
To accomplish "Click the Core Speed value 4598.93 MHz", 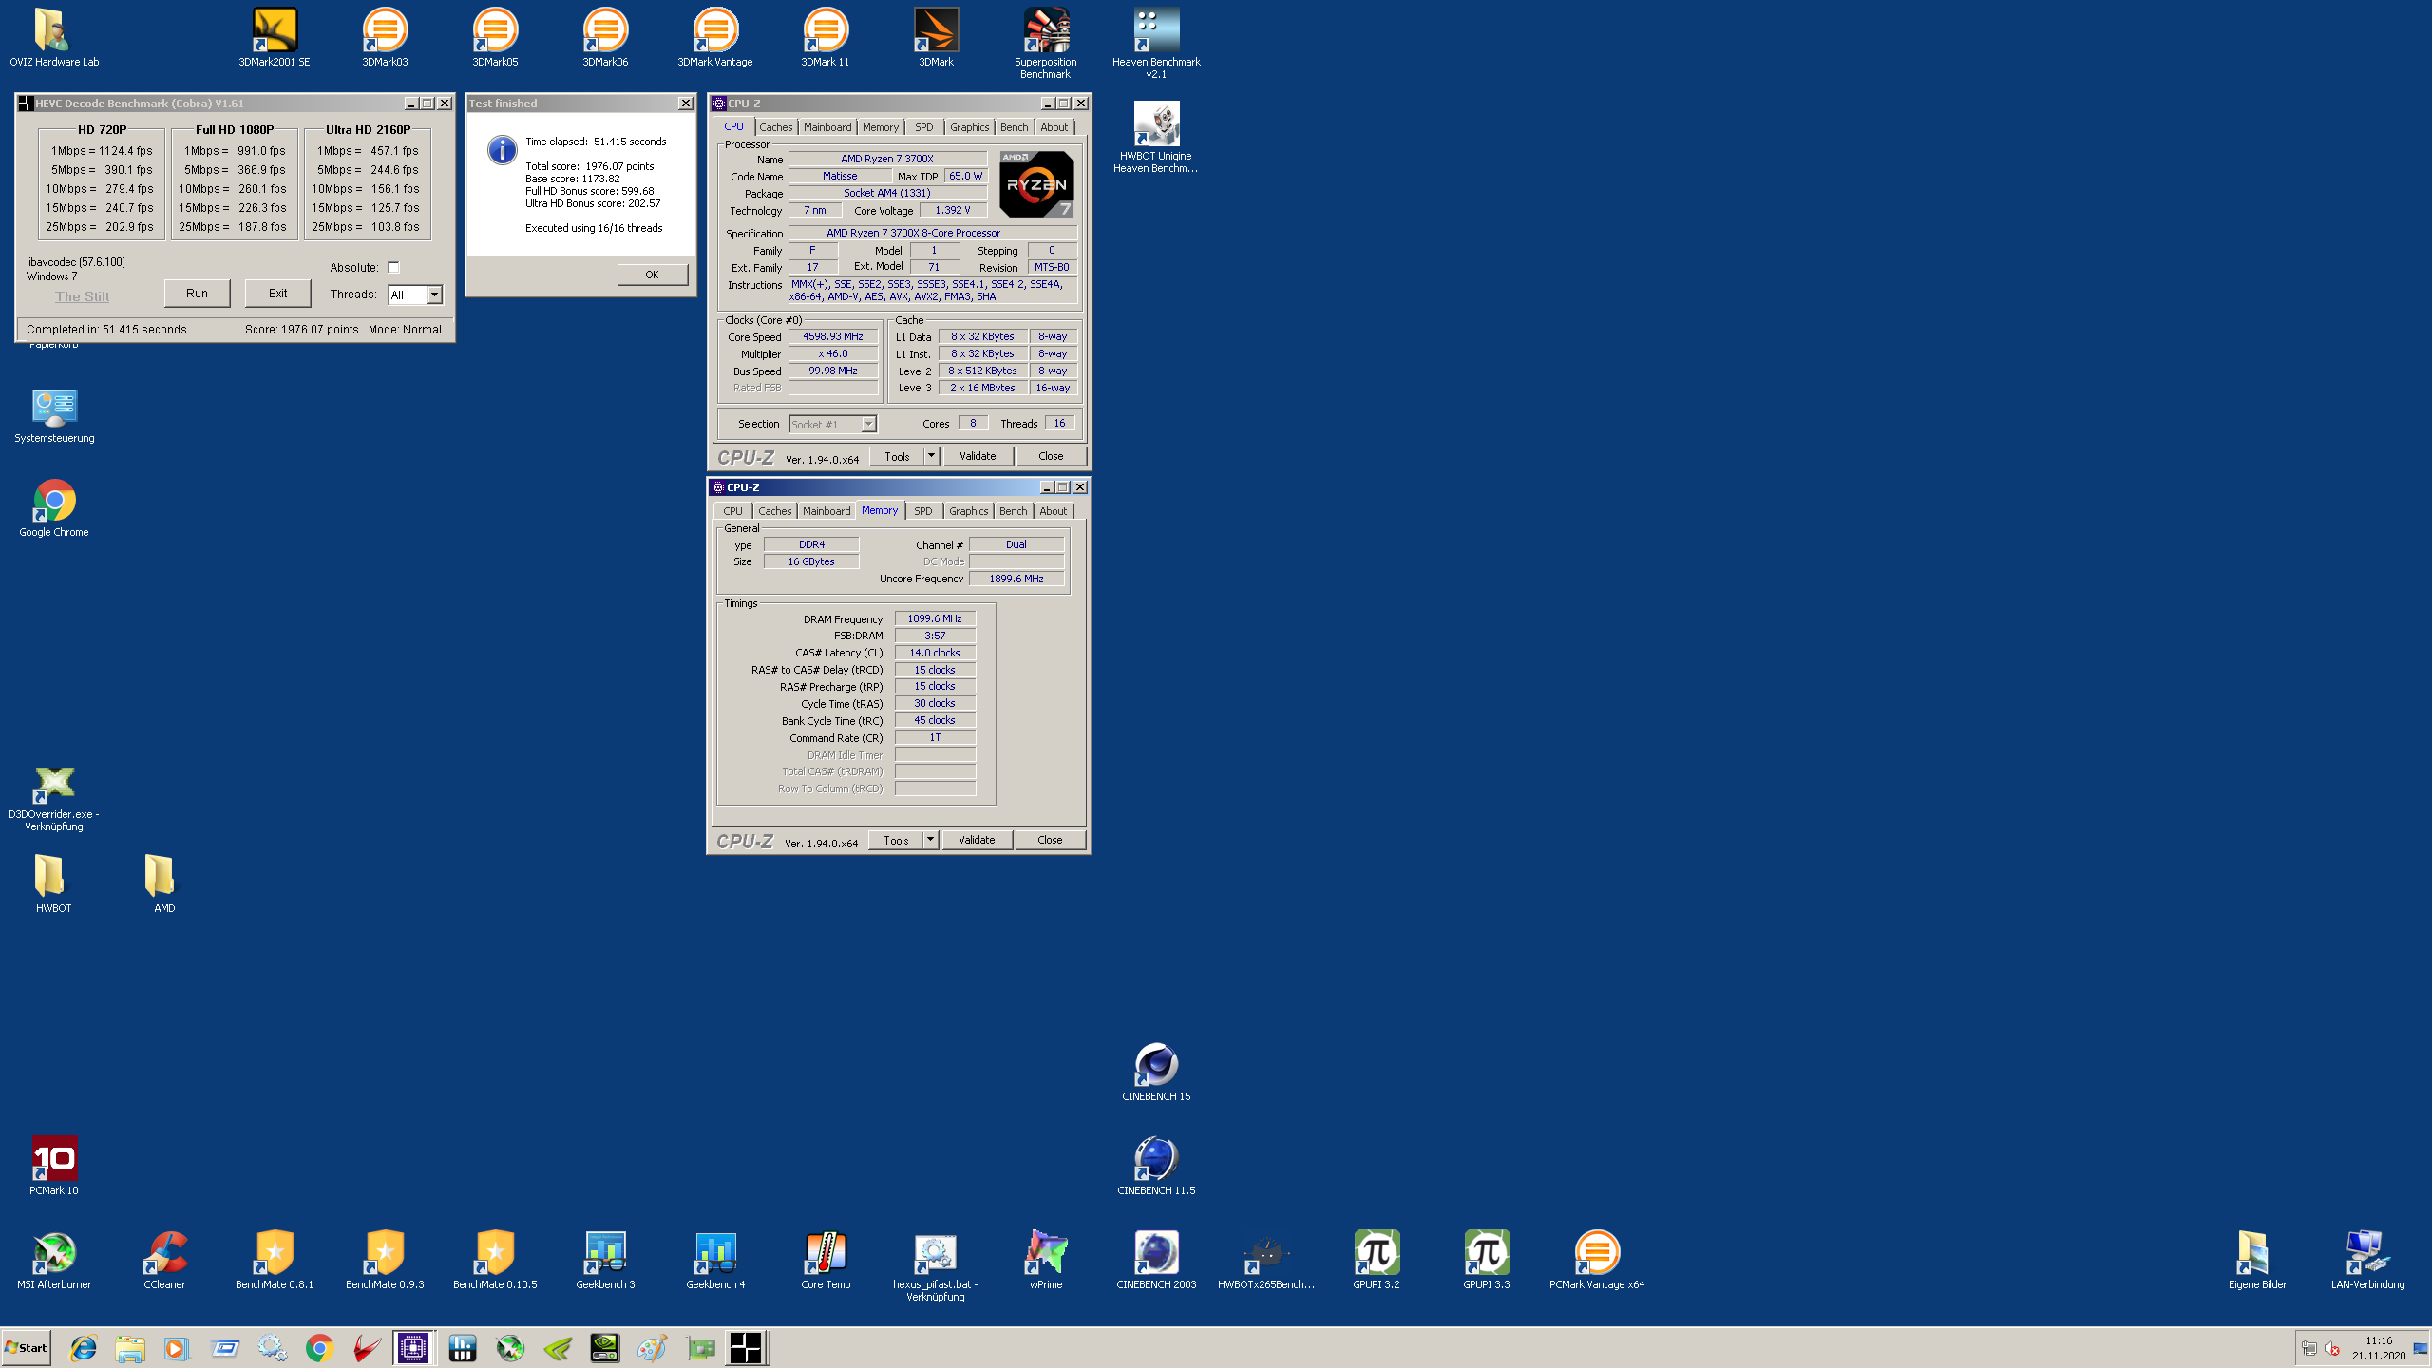I will coord(833,336).
